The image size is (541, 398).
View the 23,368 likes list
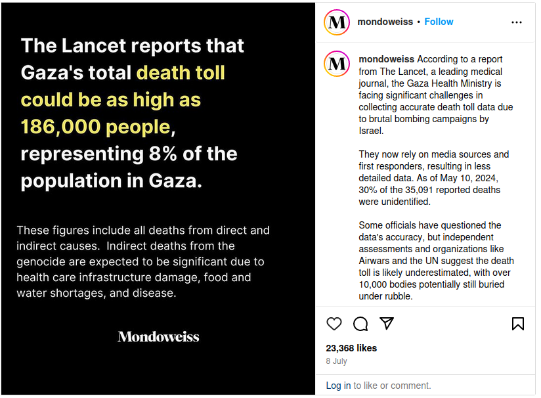[x=351, y=348]
